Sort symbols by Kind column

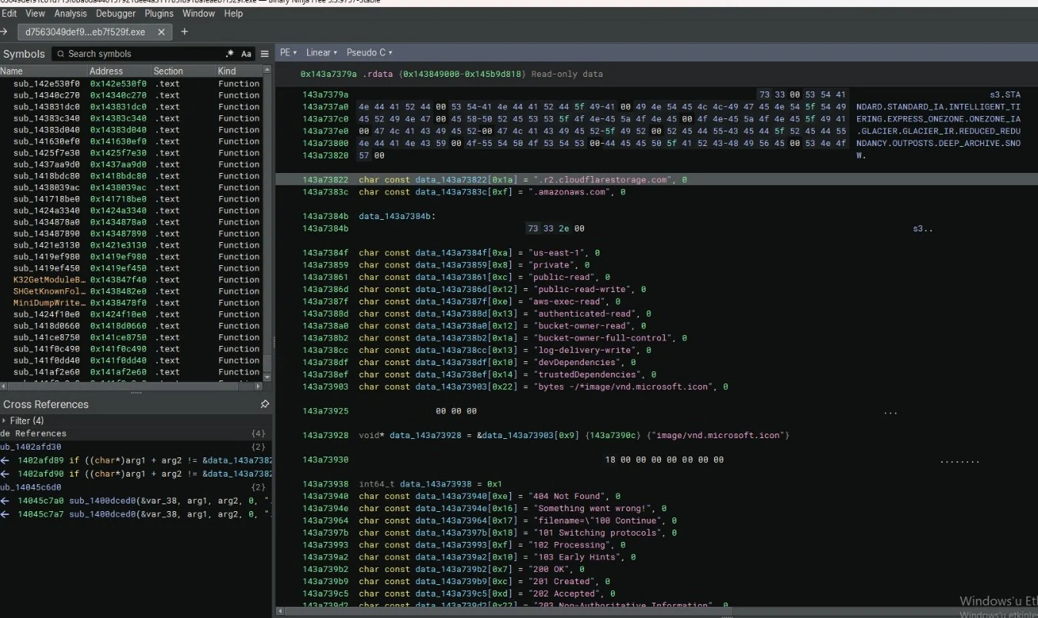pyautogui.click(x=239, y=71)
